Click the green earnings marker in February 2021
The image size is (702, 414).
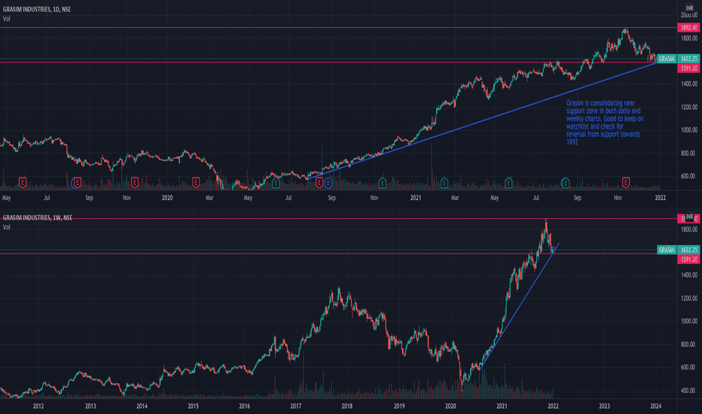click(444, 182)
